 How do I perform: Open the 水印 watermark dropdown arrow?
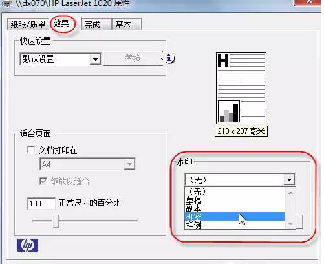point(289,179)
